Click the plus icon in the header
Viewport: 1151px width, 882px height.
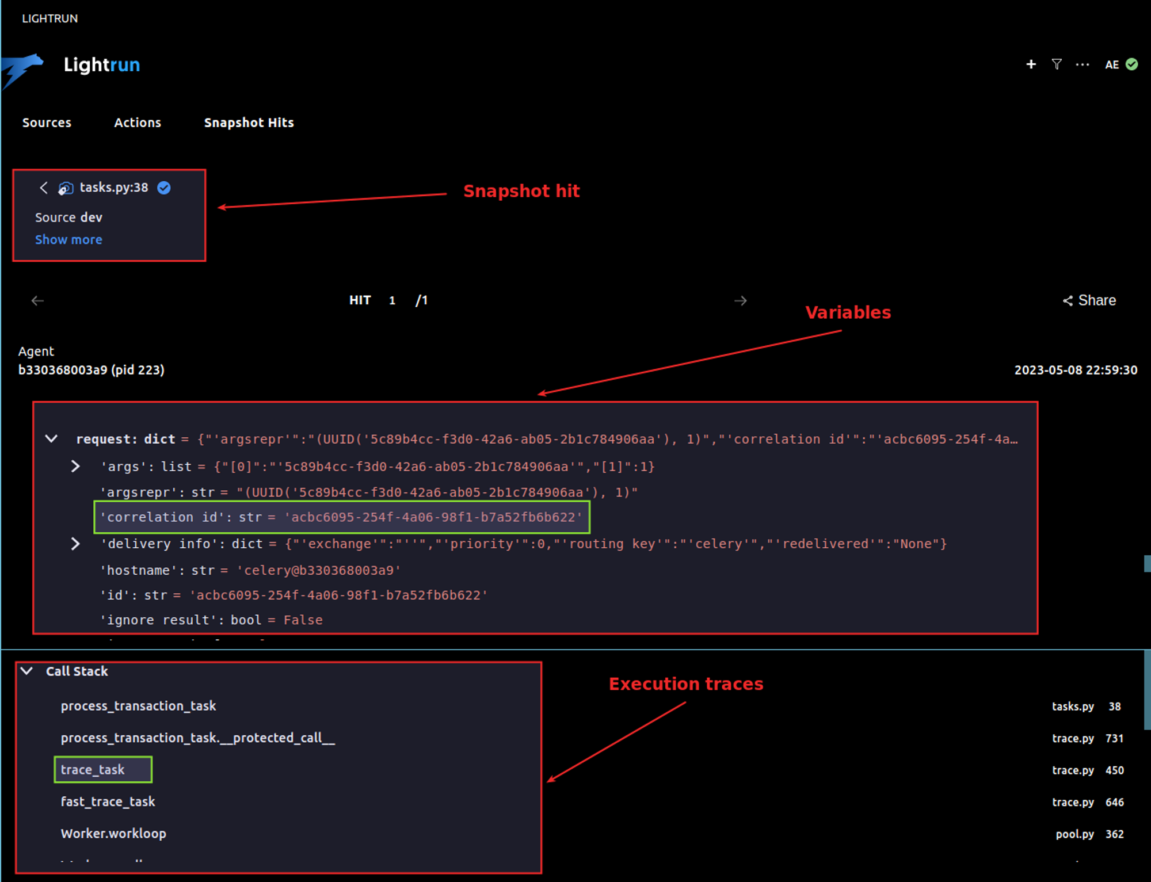[x=1031, y=64]
